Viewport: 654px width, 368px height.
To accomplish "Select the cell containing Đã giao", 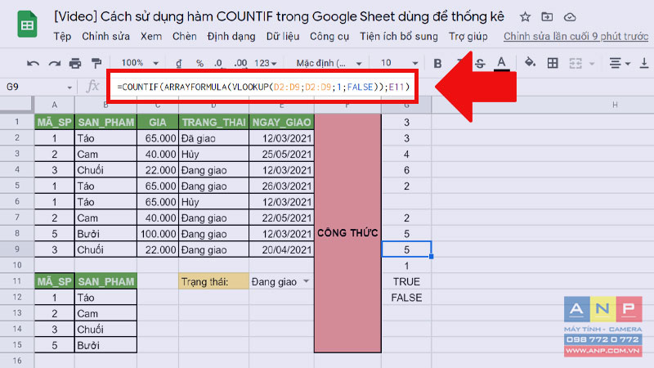I will tap(213, 138).
